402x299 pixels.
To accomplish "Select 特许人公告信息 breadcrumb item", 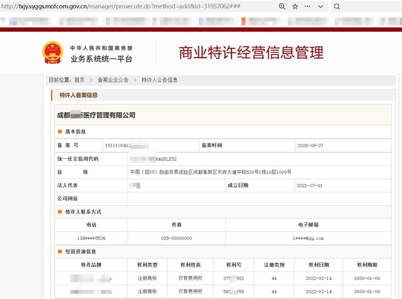I will [x=160, y=80].
